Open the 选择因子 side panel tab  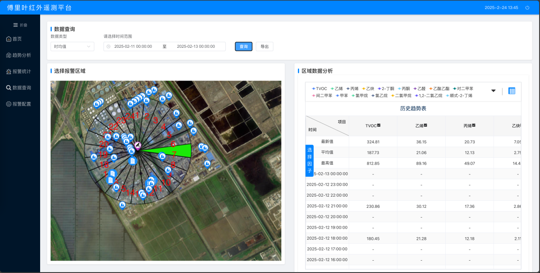click(x=309, y=160)
